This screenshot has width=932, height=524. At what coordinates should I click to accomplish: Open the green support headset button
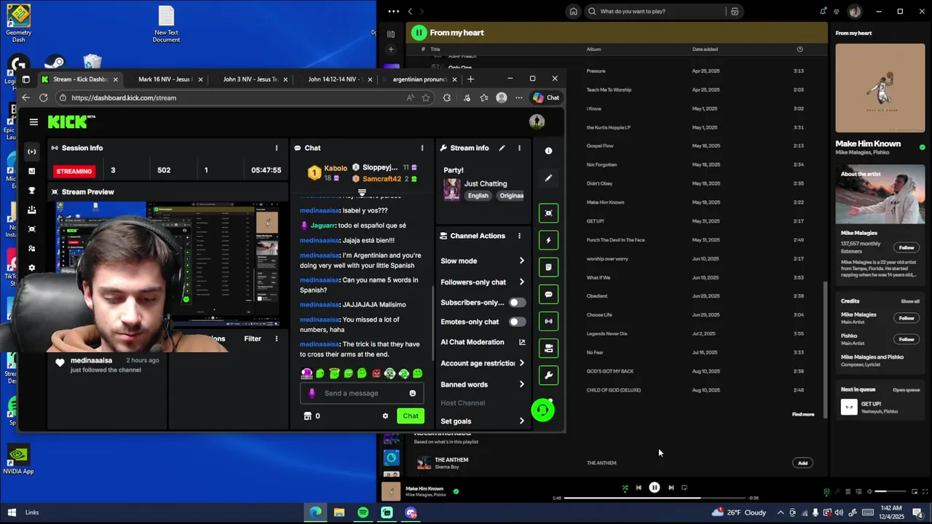(542, 410)
